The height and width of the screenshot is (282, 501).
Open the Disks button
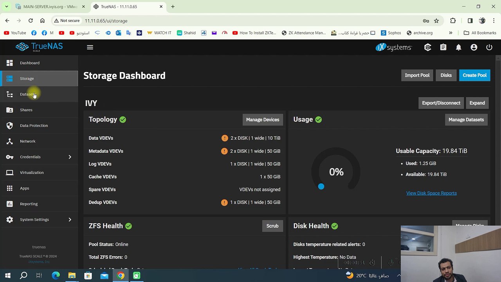pos(446,75)
